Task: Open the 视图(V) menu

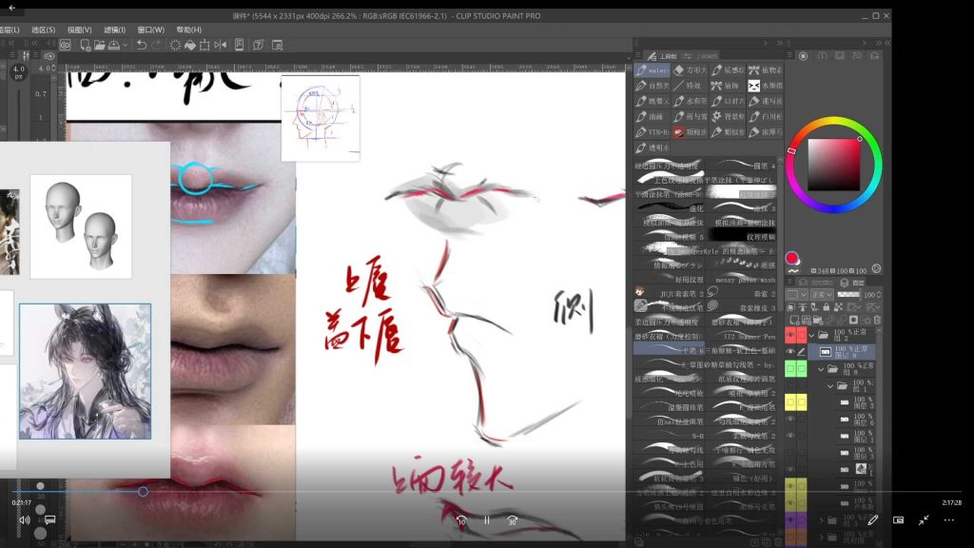Action: (80, 29)
